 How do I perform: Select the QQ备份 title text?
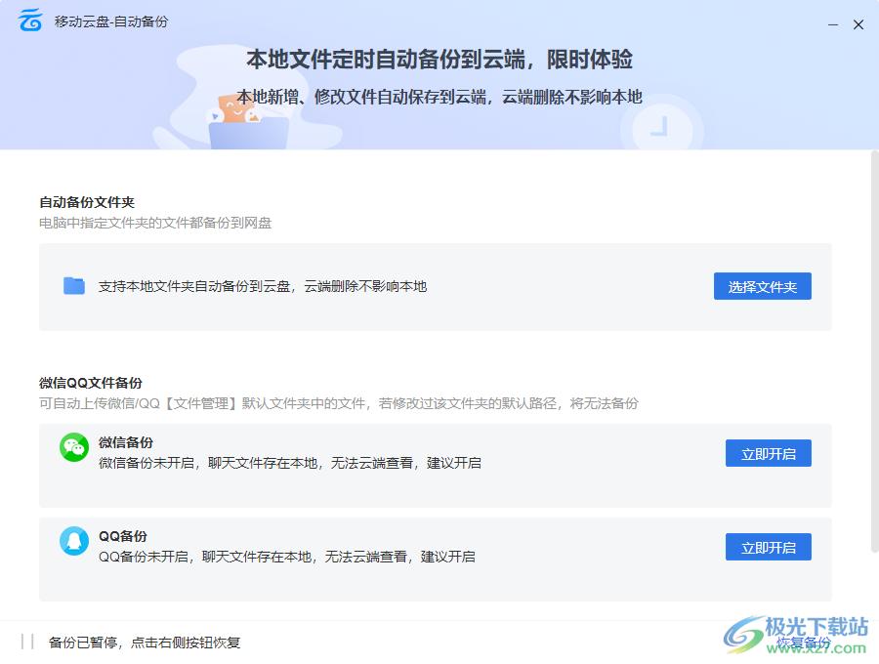point(123,536)
